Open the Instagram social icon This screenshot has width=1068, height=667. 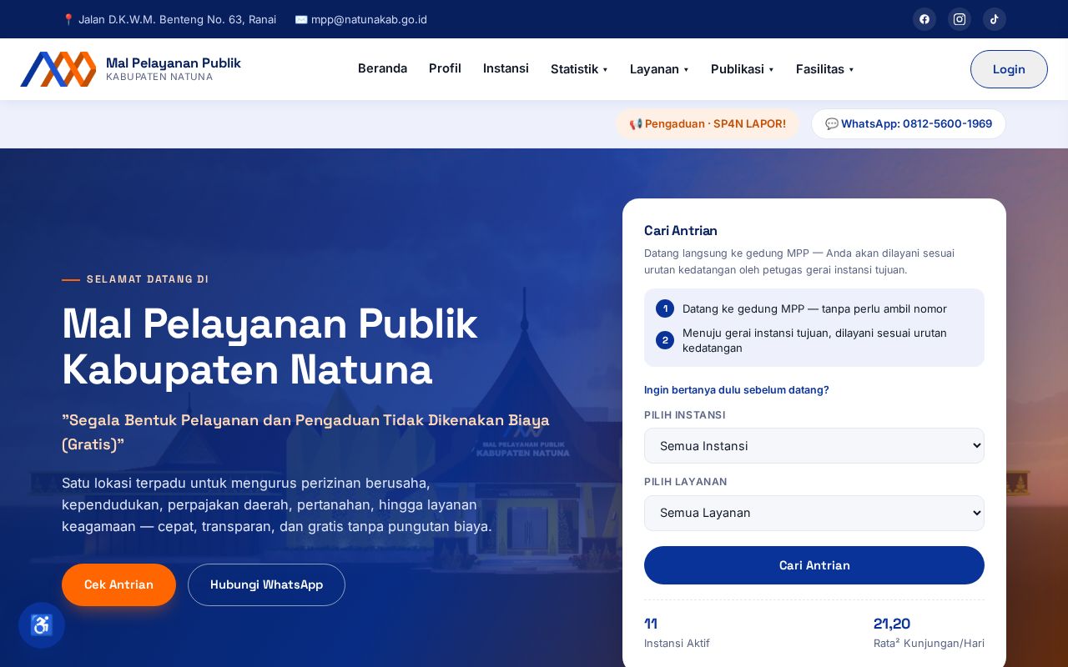tap(960, 19)
